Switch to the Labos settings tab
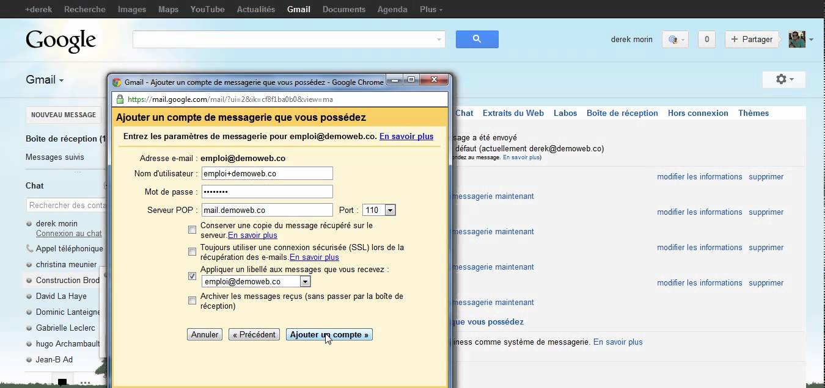 (565, 113)
